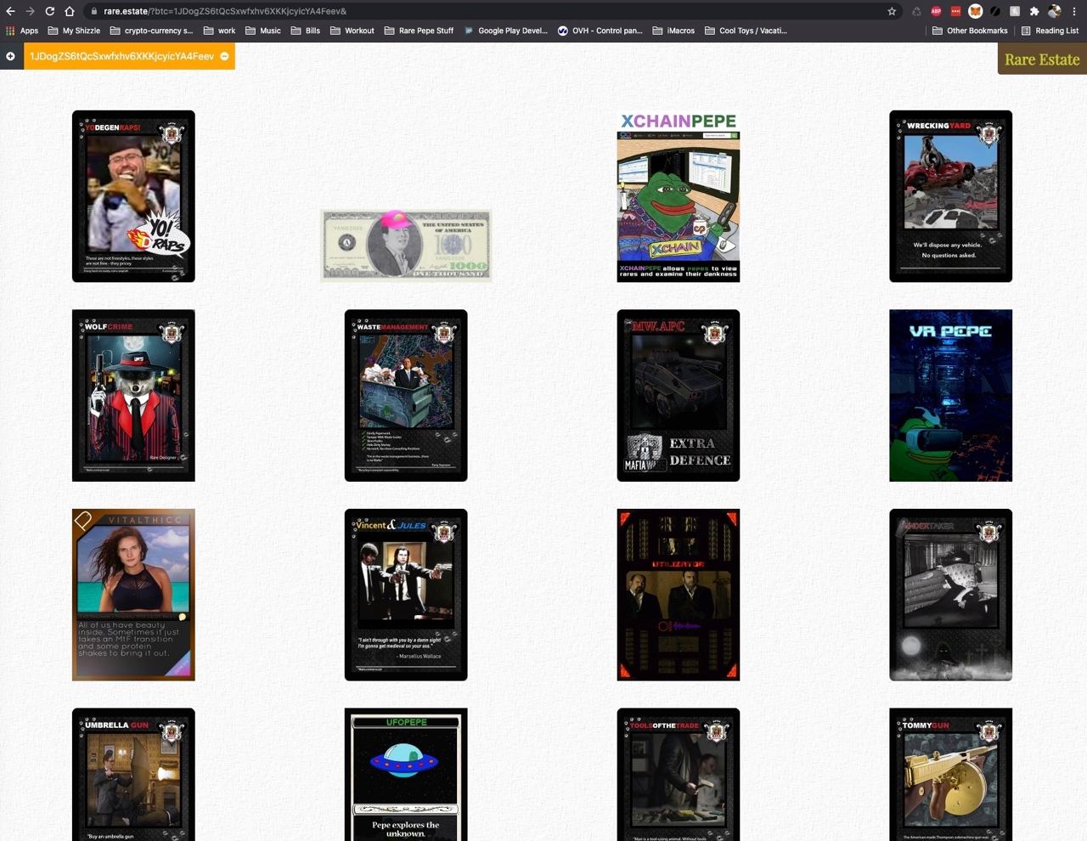Open the Extensions puzzle-piece menu

tap(1033, 11)
